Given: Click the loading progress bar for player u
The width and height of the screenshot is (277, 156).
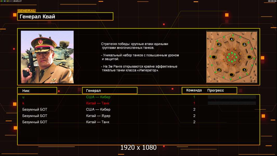Looking at the screenshot, I should pyautogui.click(x=232, y=97).
